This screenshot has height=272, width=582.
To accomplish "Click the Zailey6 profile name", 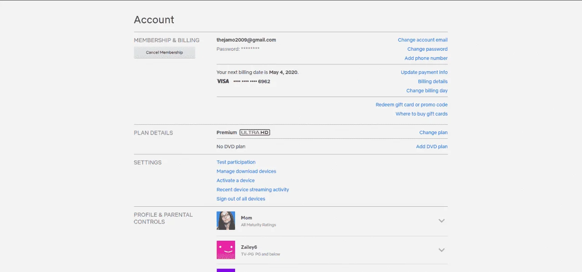I will (x=249, y=247).
